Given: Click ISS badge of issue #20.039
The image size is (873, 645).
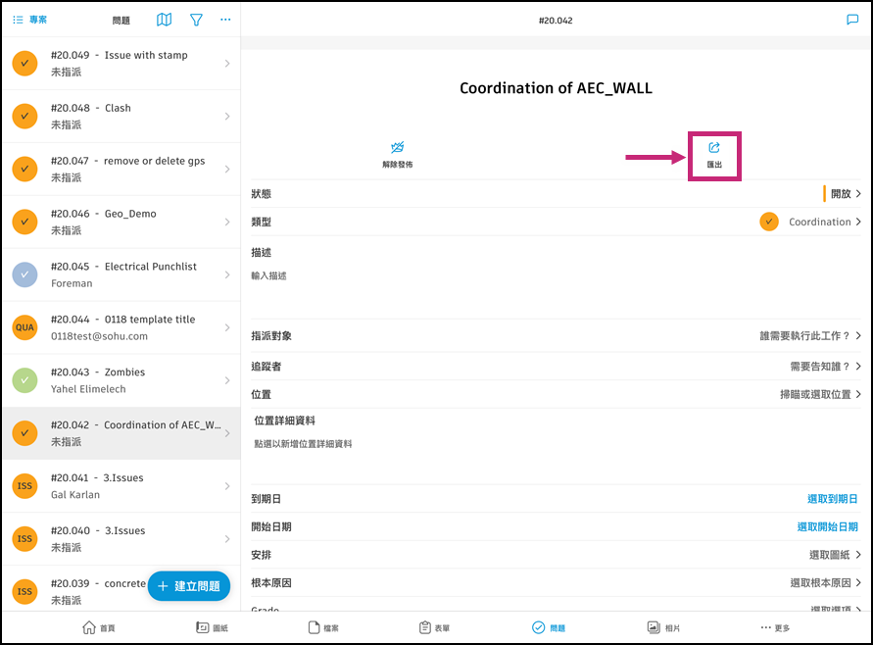Looking at the screenshot, I should click(x=25, y=591).
